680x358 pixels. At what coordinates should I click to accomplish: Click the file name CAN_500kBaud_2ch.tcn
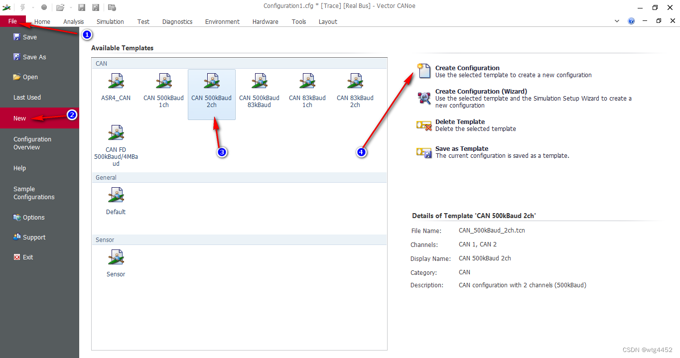click(x=492, y=231)
